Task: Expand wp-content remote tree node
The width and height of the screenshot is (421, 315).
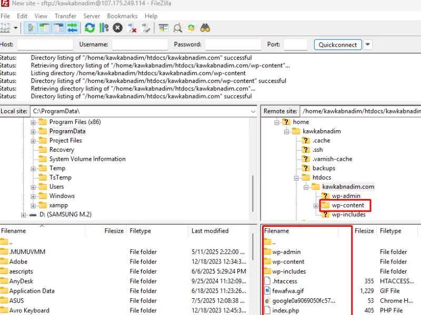Action: point(316,206)
